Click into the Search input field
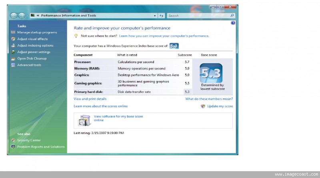This screenshot has width=320, height=178. pos(198,16)
